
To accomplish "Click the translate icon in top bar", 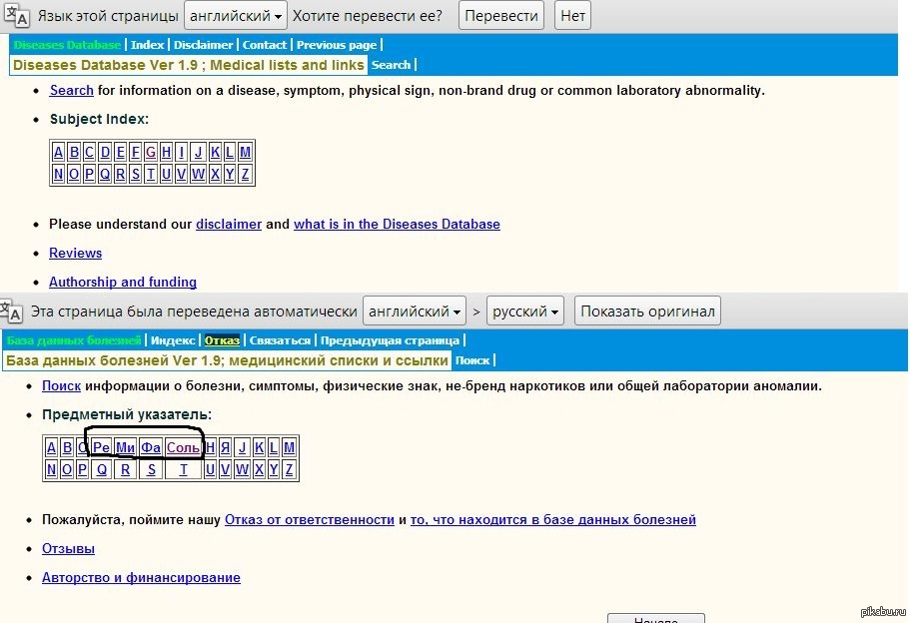I will click(x=15, y=15).
